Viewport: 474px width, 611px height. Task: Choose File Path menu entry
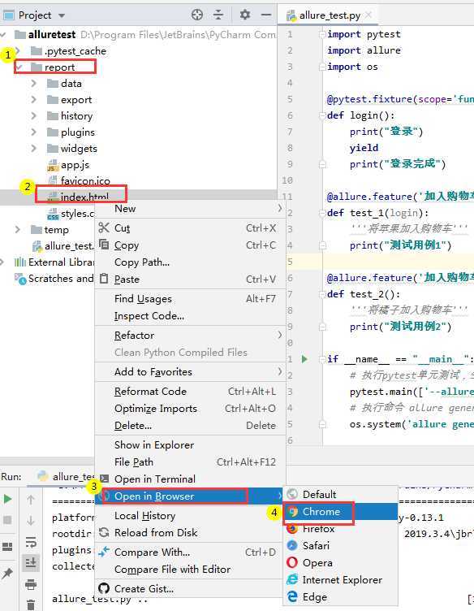pyautogui.click(x=190, y=462)
